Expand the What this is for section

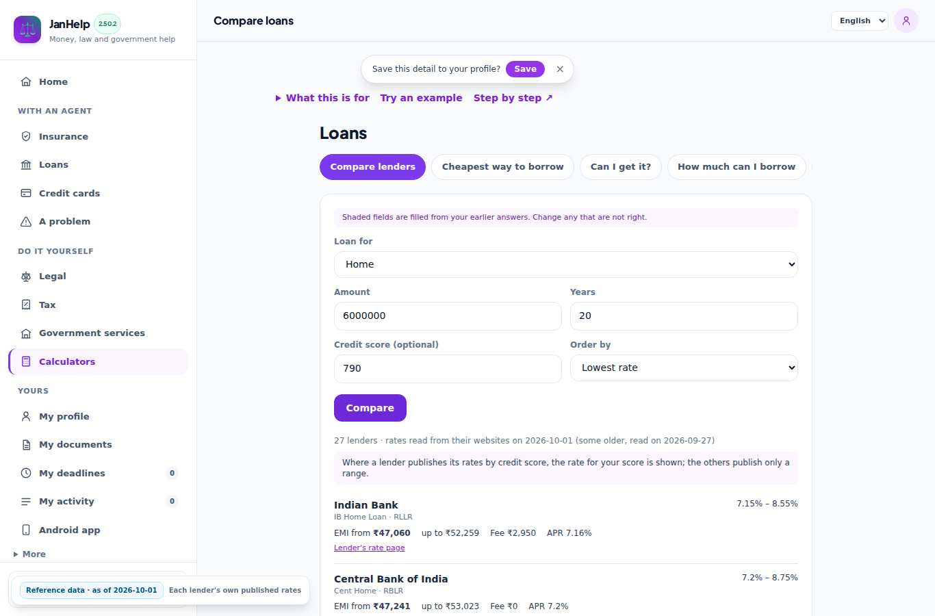[x=322, y=98]
